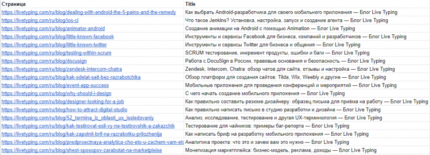430x155 pixels.
Task: Select the cell 'Как написать бриф на разработку мобильного приложения'
Action: point(307,134)
